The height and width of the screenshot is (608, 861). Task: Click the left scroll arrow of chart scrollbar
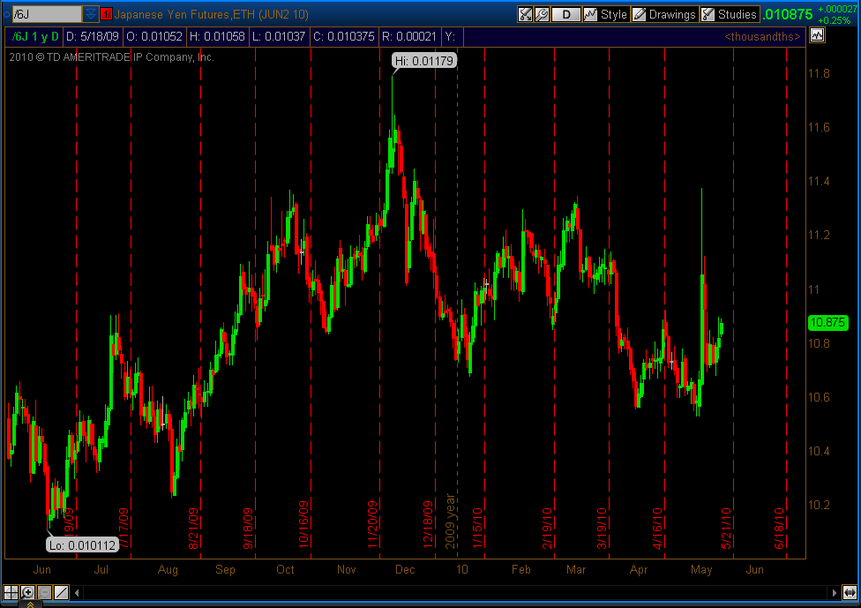pos(77,593)
